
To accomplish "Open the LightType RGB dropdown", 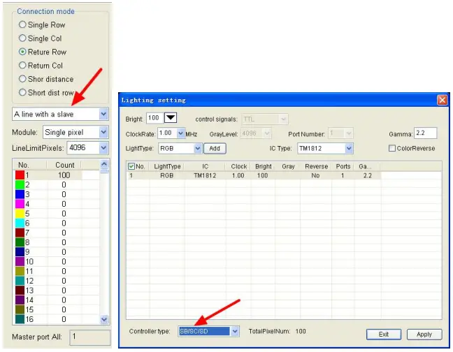I will pos(198,149).
